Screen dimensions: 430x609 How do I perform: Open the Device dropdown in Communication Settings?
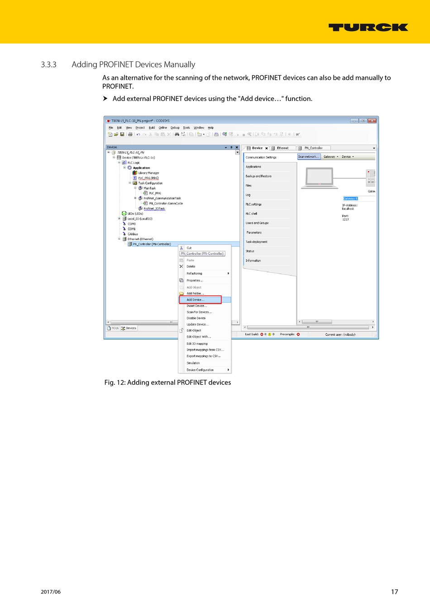[x=348, y=157]
